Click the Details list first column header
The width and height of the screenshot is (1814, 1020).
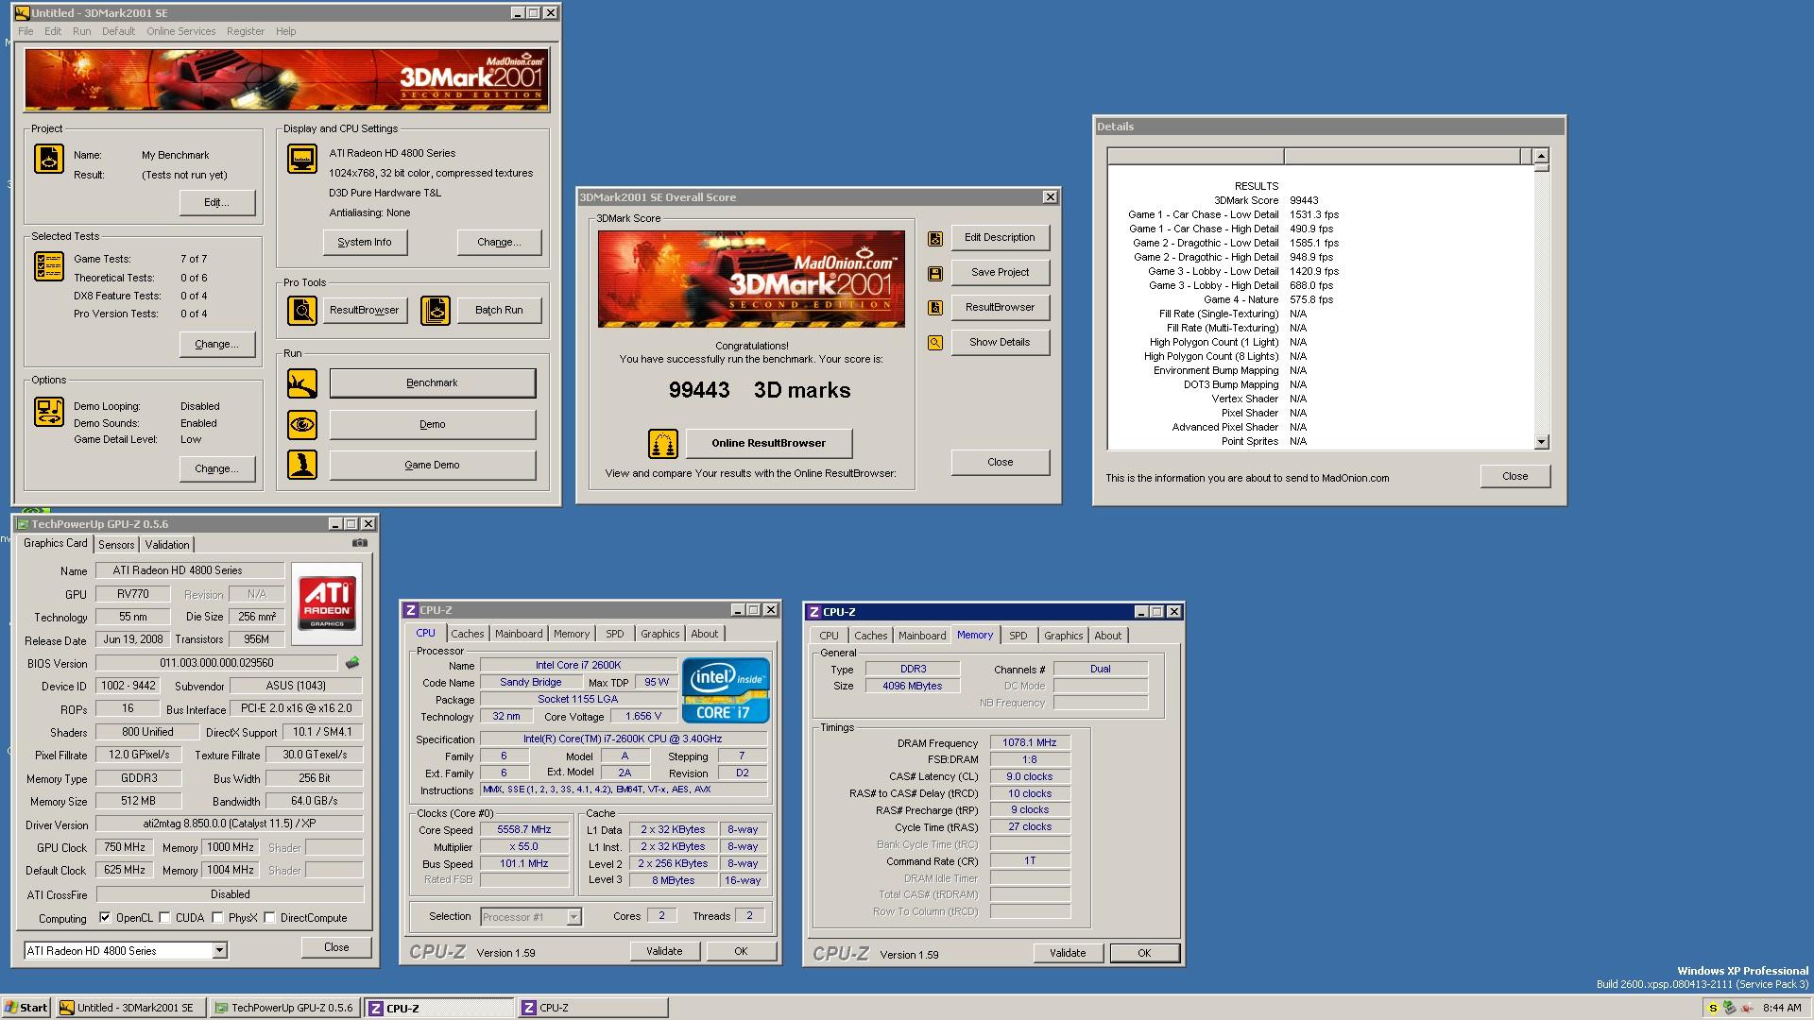1195,156
